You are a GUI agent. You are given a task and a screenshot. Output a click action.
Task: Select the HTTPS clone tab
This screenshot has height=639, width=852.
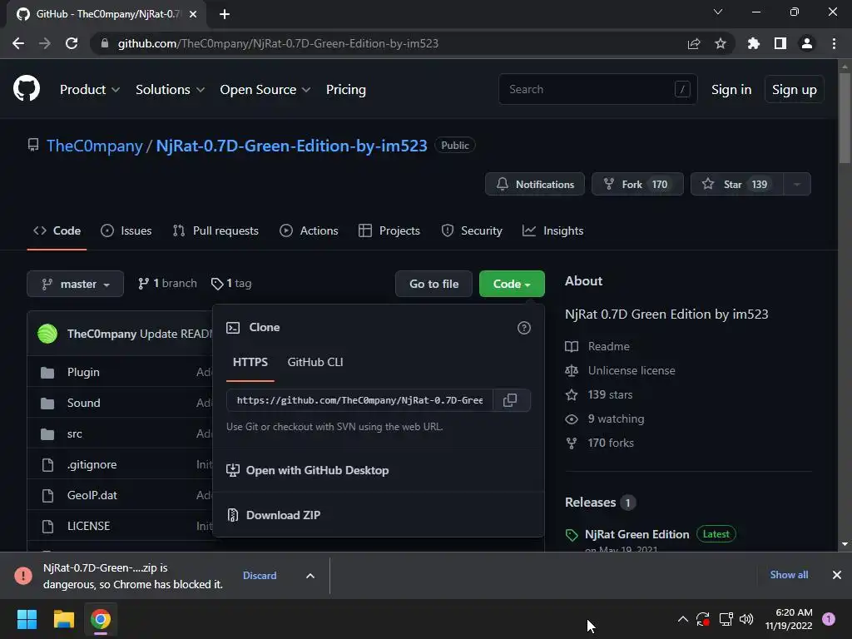pos(250,363)
